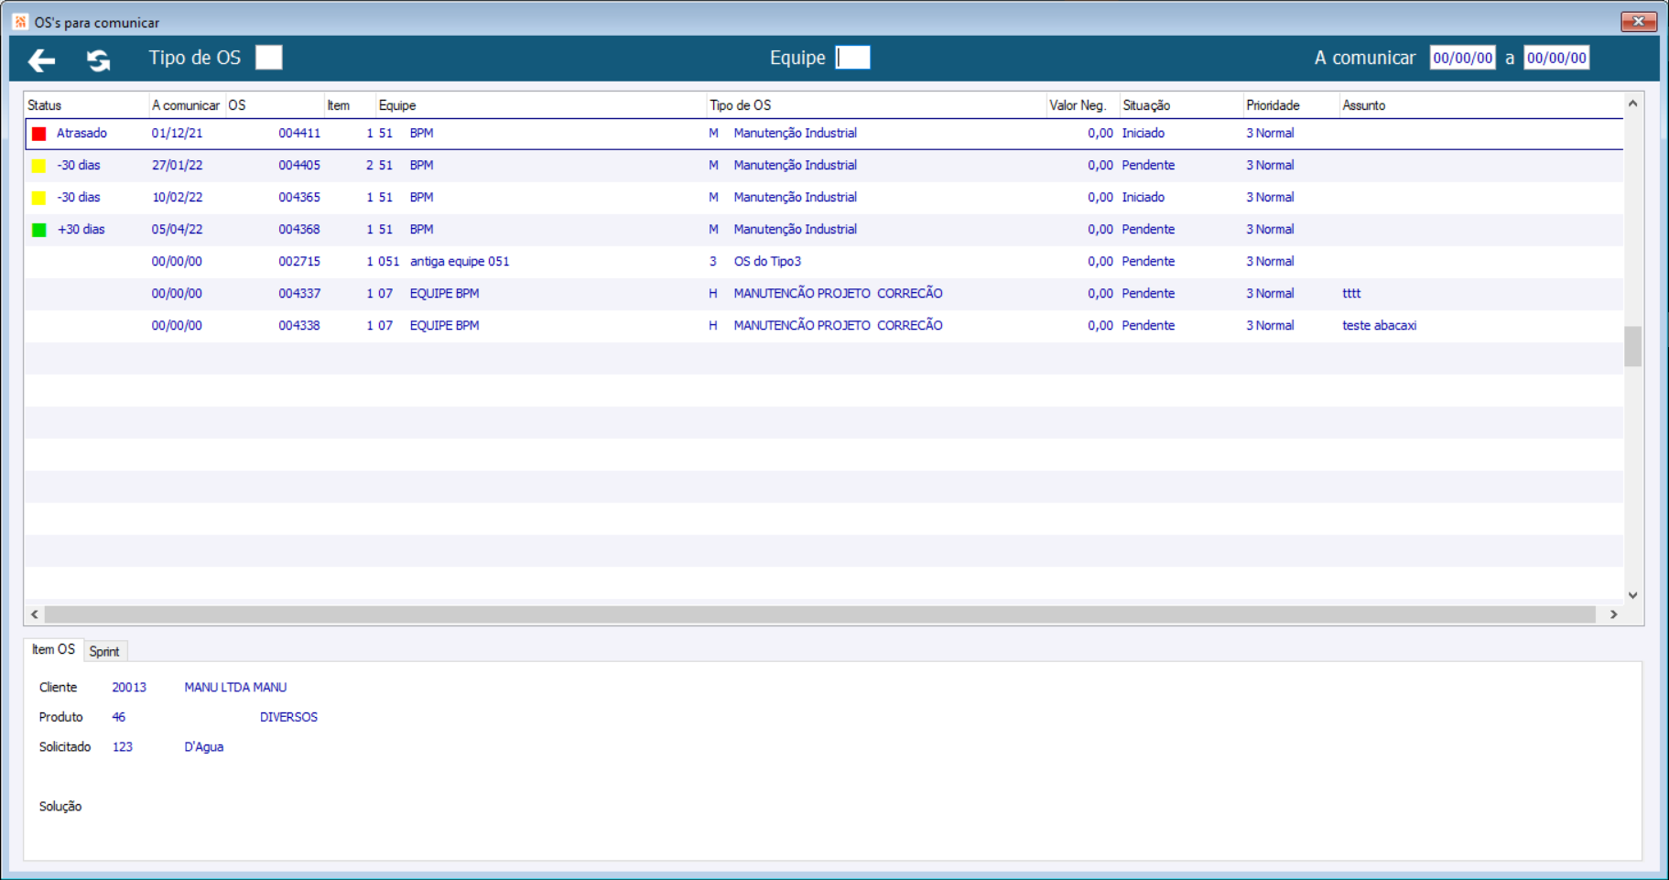Click the Equipe column header

pos(541,105)
